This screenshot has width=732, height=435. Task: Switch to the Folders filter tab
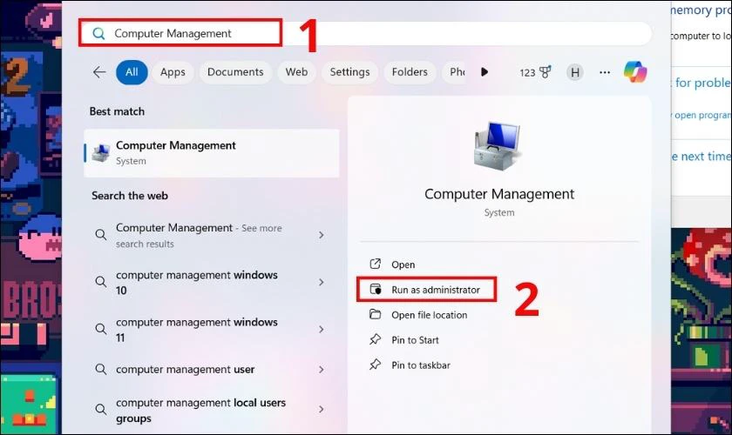point(410,72)
